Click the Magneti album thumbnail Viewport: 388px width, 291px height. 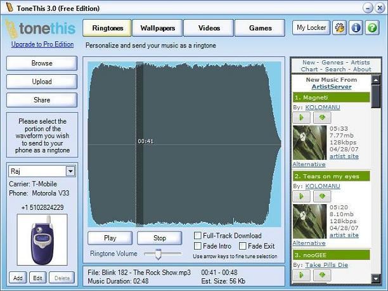[309, 143]
